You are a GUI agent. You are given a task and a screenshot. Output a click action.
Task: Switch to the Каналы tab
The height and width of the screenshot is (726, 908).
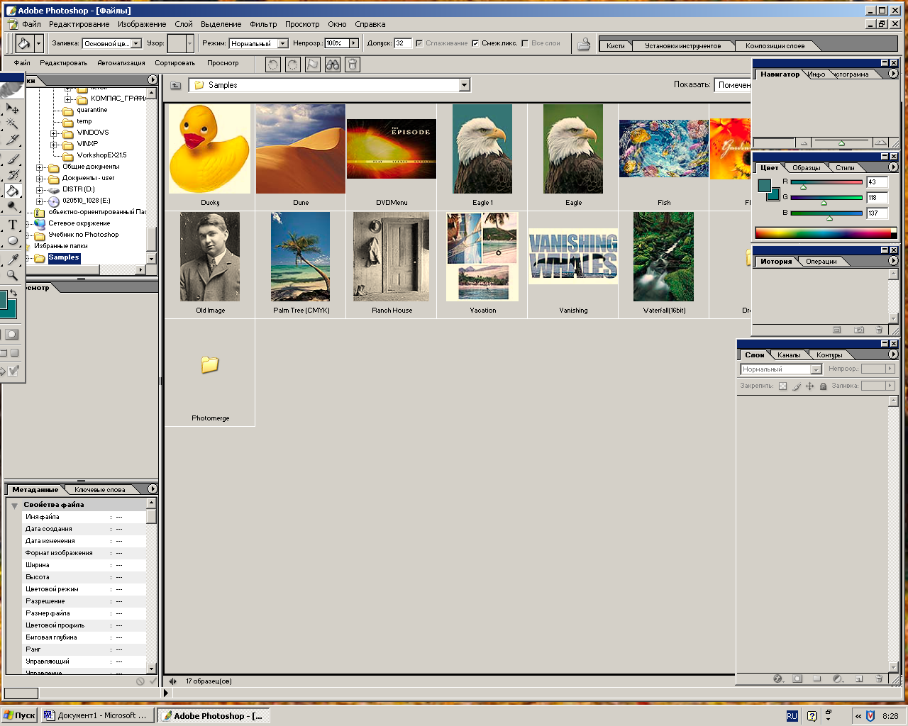[x=788, y=355]
